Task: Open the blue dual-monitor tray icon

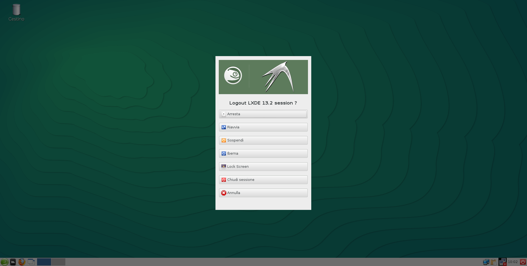Action: pos(486,262)
